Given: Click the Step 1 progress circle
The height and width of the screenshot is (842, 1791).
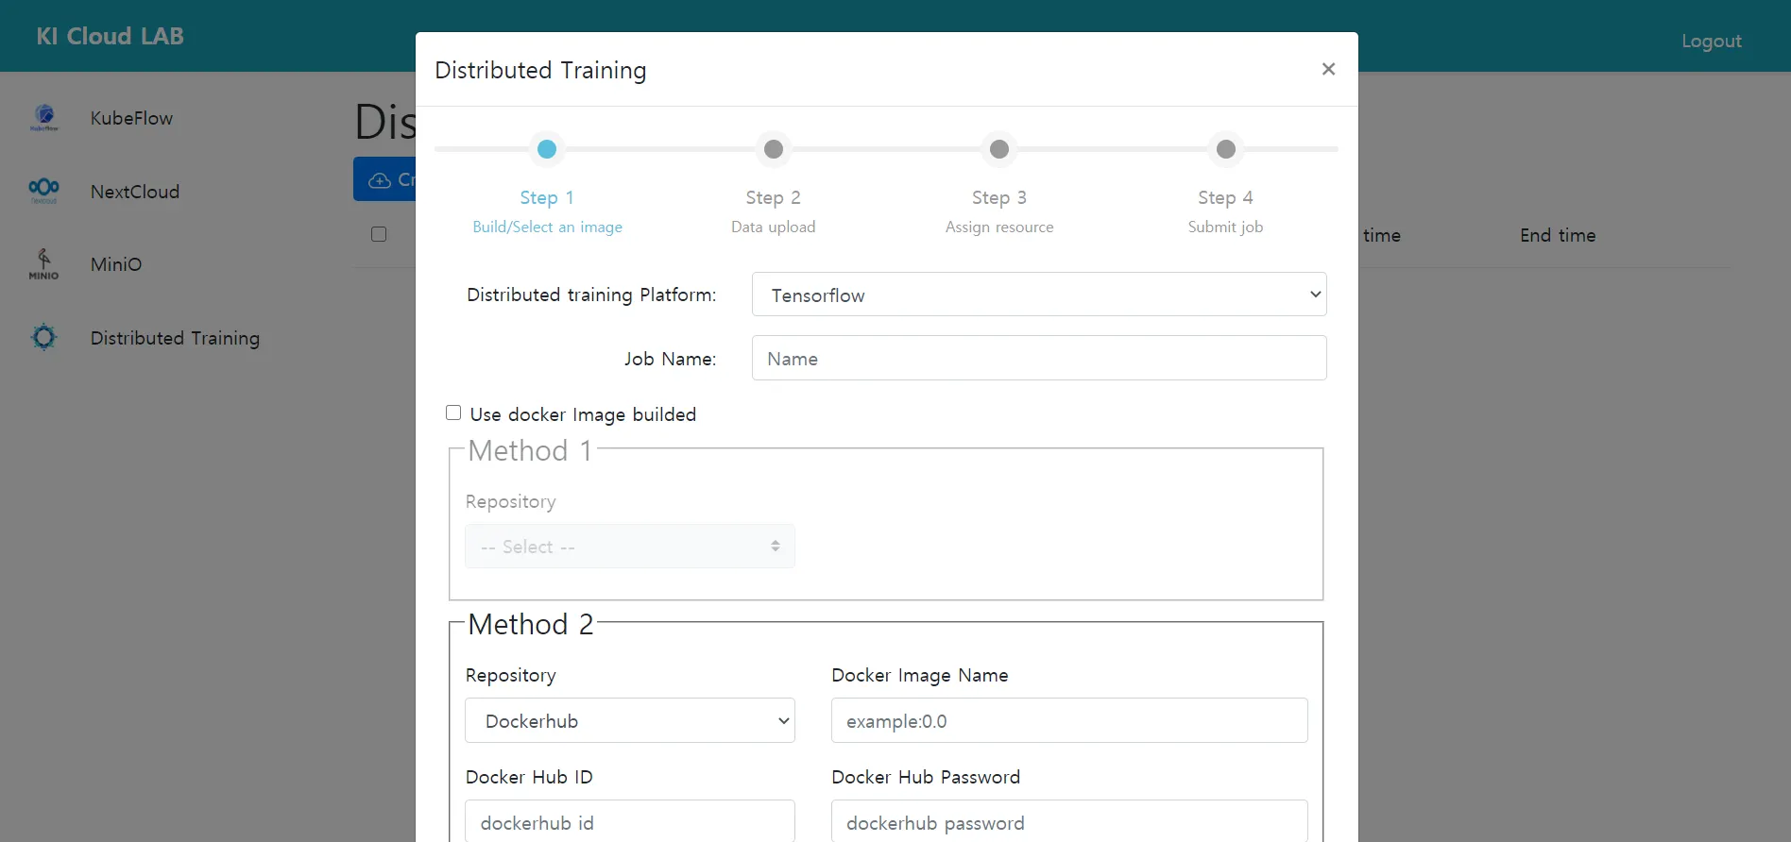Looking at the screenshot, I should pos(547,149).
